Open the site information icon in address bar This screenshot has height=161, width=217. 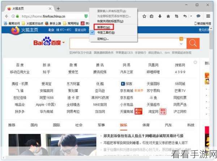(x=13, y=16)
